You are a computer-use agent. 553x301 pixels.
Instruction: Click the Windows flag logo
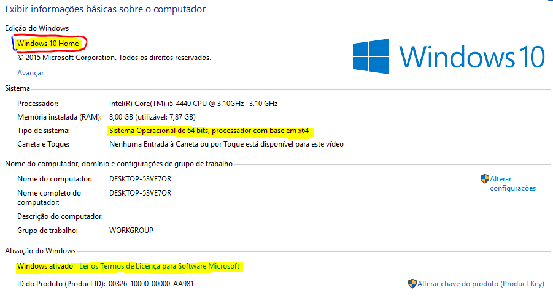(x=371, y=56)
